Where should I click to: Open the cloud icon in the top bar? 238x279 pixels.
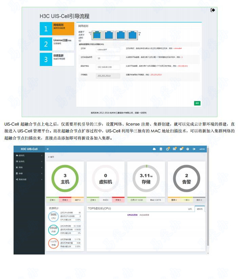point(154,149)
